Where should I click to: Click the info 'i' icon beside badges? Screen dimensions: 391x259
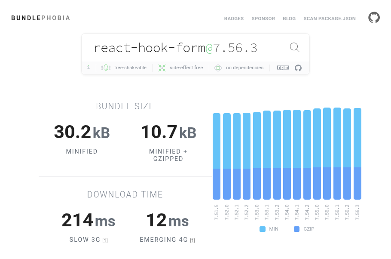pyautogui.click(x=88, y=68)
